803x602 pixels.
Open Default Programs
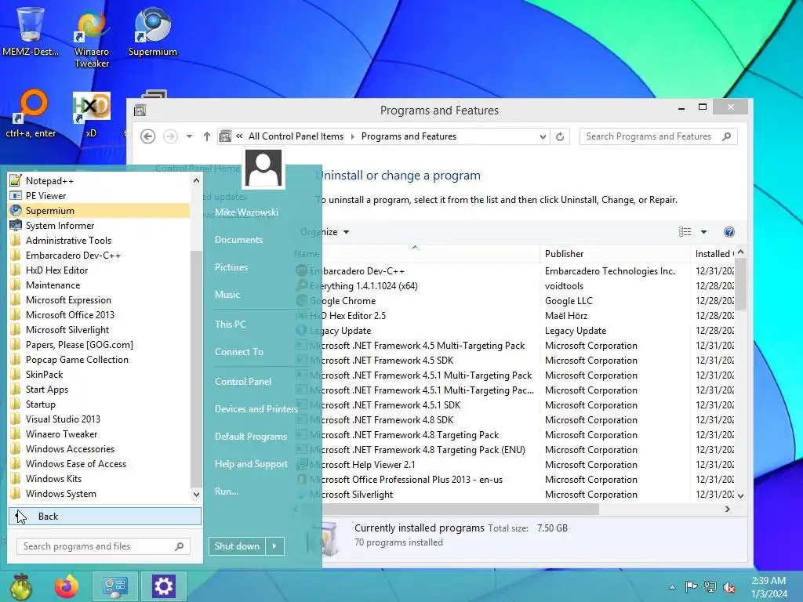click(x=250, y=437)
